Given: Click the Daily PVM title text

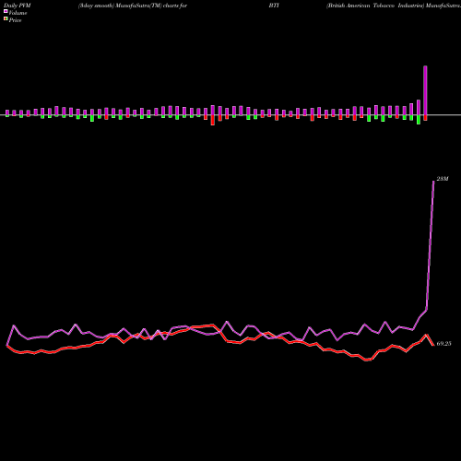Looking at the screenshot, I should coord(18,6).
